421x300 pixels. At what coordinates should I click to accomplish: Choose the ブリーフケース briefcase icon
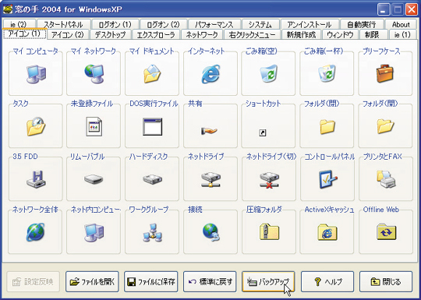(385, 73)
